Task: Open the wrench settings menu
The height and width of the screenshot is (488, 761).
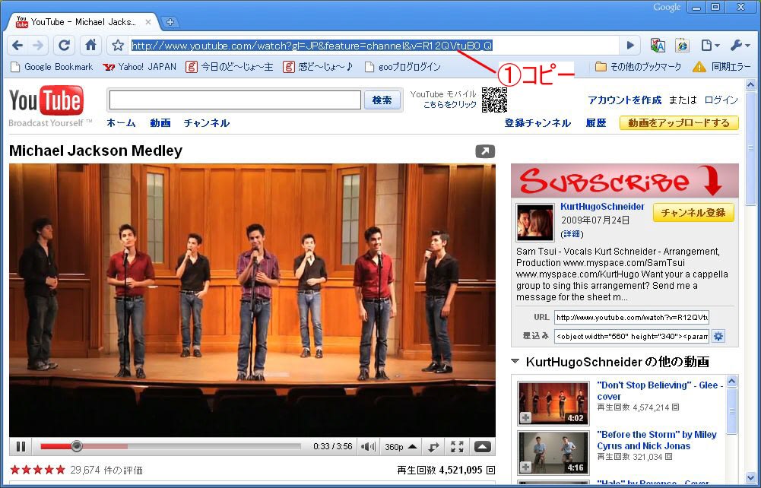Action: point(739,46)
